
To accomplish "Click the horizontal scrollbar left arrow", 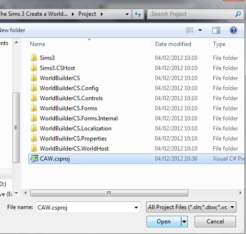I will point(25,193).
